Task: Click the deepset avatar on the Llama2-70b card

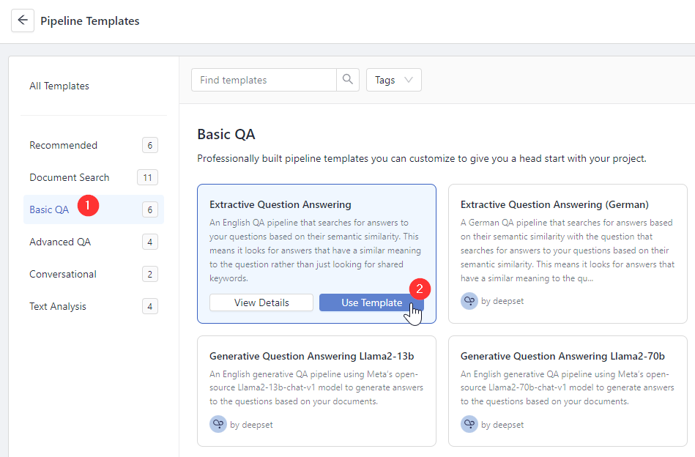Action: click(x=469, y=424)
